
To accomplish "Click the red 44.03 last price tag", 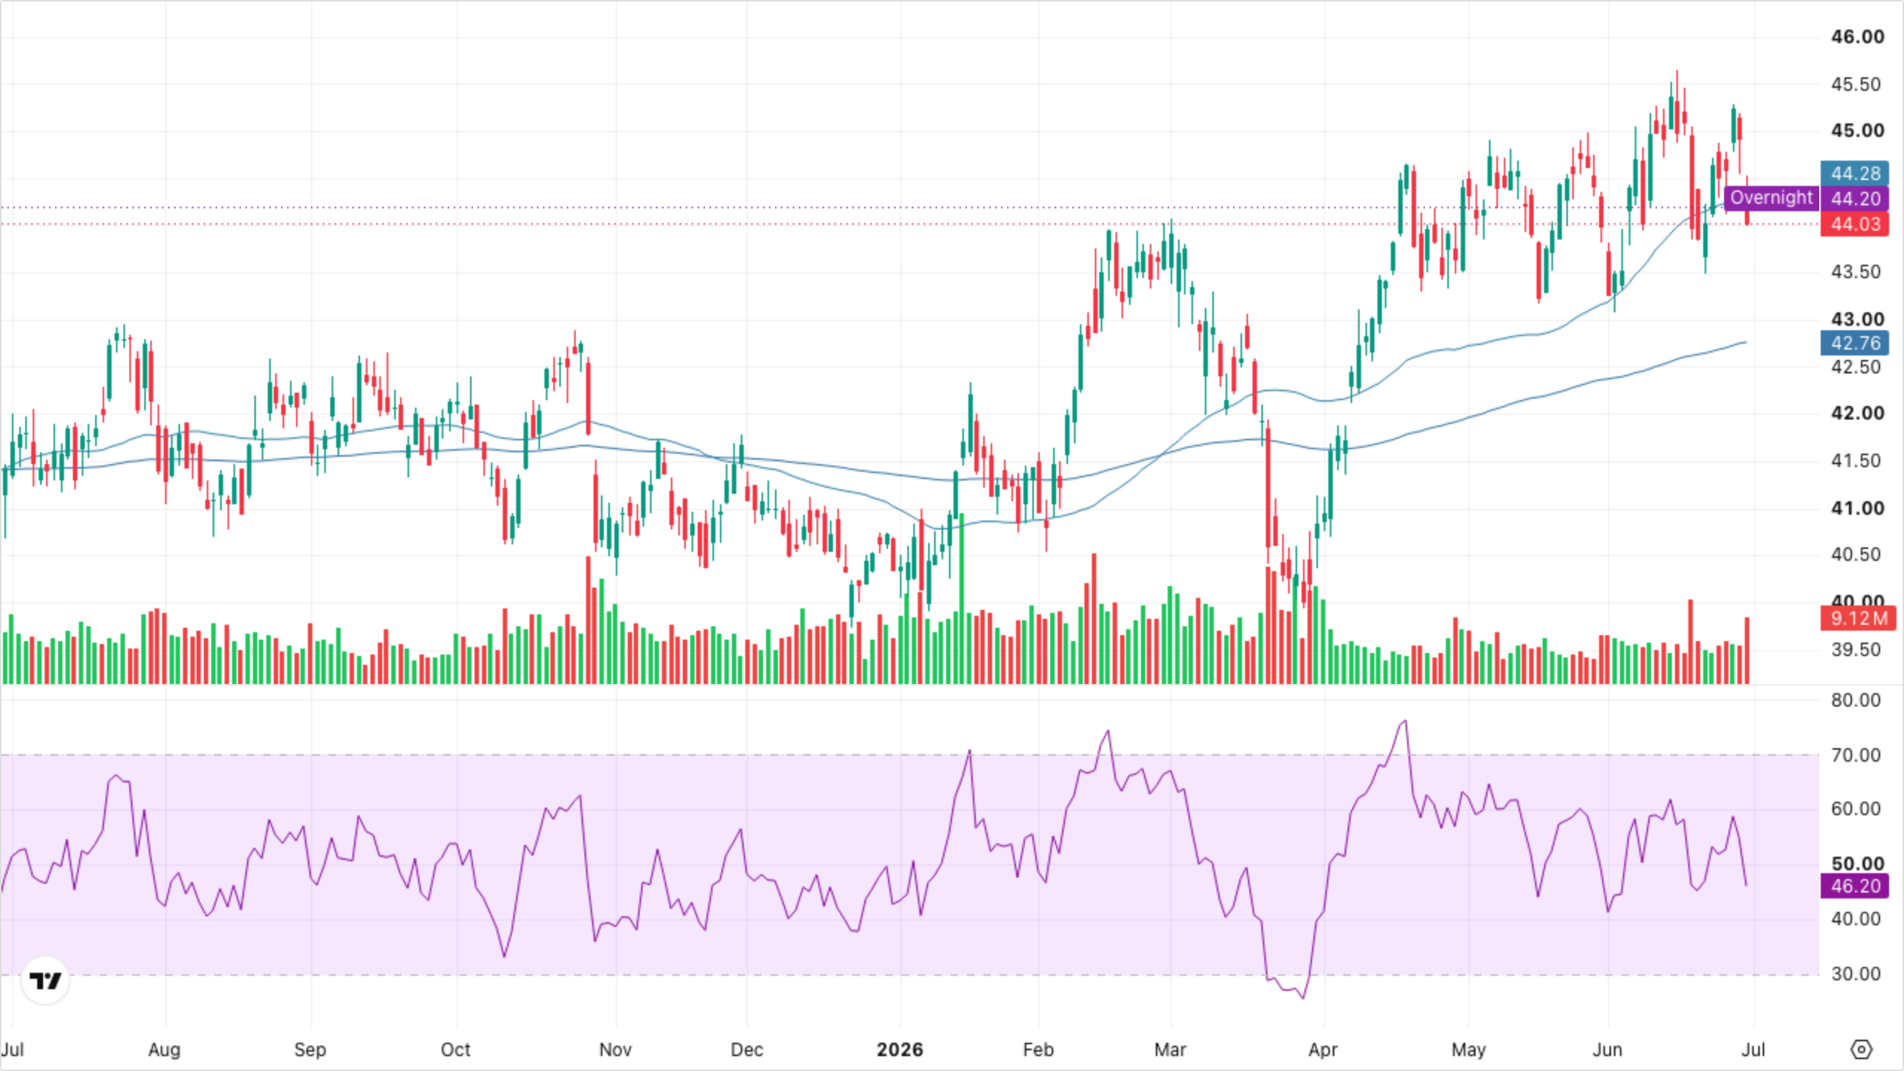I will click(x=1855, y=224).
